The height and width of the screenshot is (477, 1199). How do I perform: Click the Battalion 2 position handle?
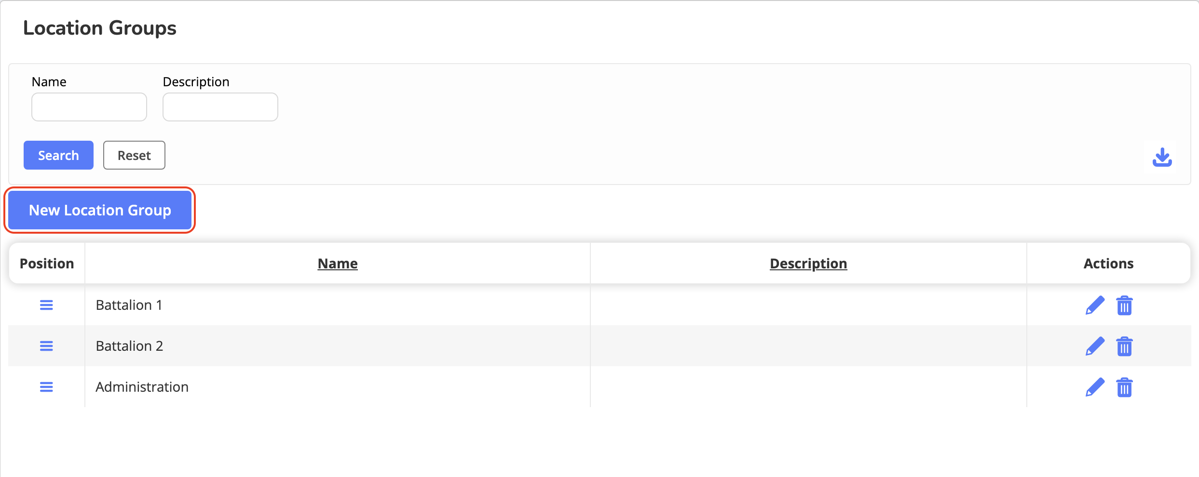[x=46, y=346]
